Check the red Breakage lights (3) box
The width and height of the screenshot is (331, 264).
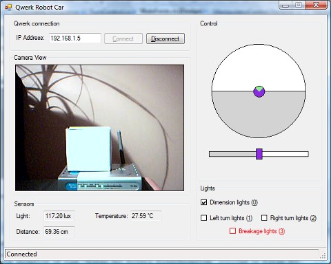[x=232, y=231]
